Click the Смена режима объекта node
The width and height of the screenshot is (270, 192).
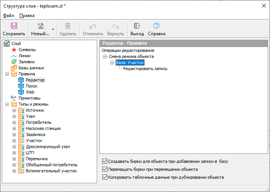tap(131, 56)
